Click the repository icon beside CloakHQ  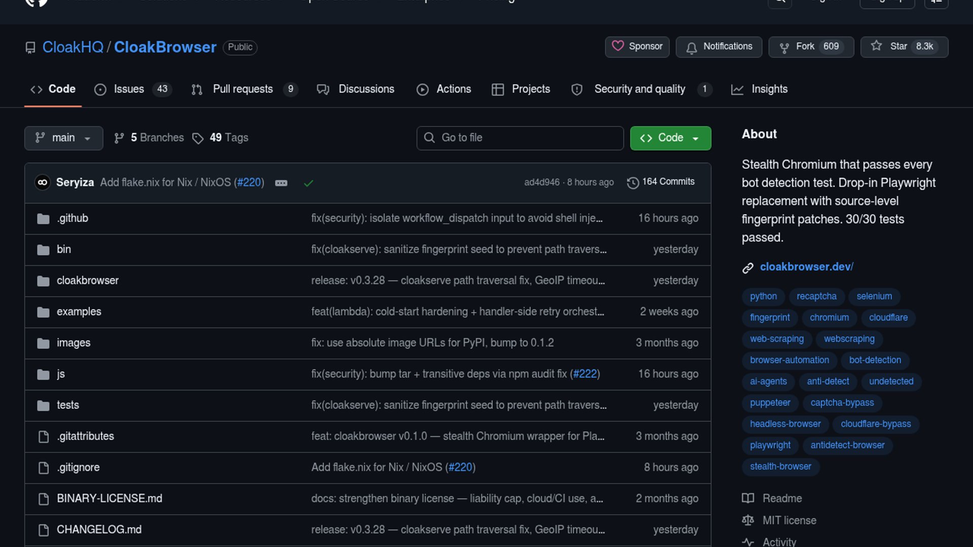[30, 48]
